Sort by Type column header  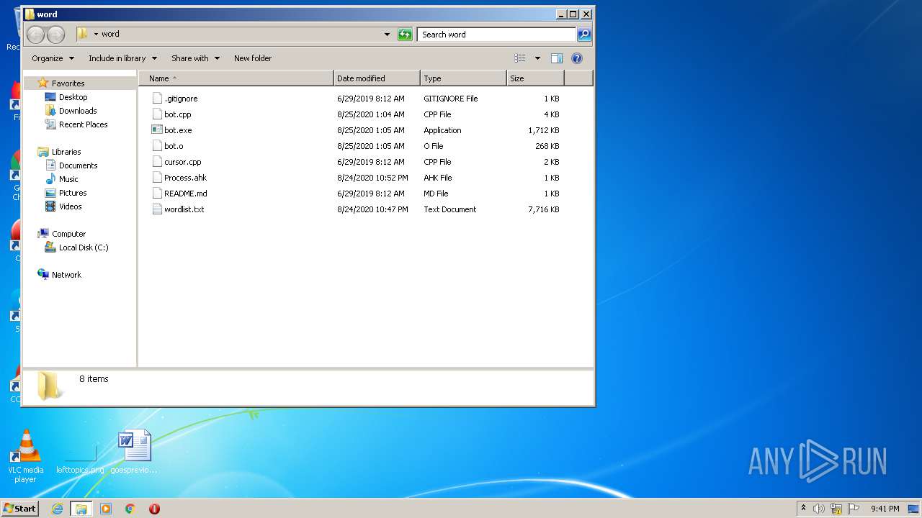[x=464, y=78]
